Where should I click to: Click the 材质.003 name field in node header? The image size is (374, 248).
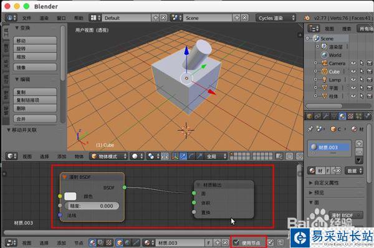click(x=181, y=243)
